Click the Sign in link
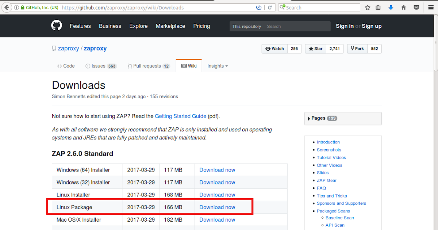The width and height of the screenshot is (438, 230). (345, 26)
